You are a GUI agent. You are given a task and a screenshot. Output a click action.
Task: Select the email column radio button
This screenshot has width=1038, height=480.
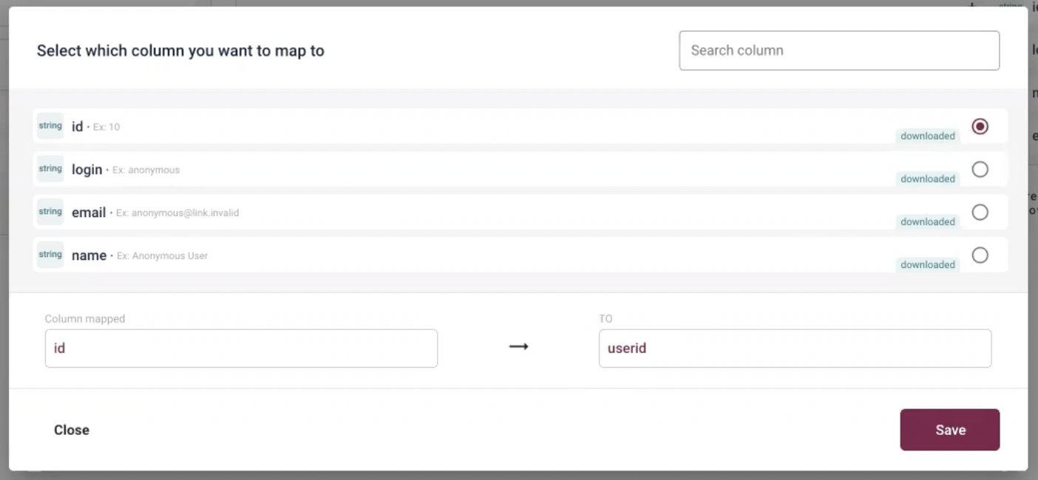coord(980,212)
